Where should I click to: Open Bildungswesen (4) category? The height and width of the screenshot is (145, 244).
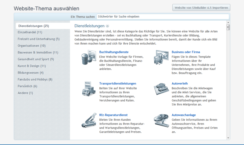click(x=31, y=73)
